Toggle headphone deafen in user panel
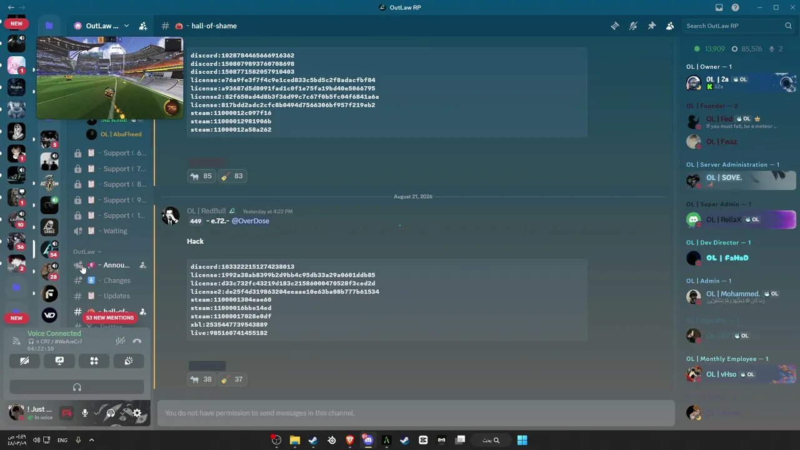The image size is (800, 450). tap(111, 413)
